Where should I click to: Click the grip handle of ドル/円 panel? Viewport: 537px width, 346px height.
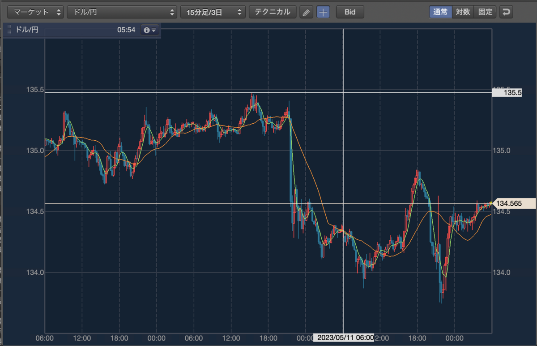[x=9, y=30]
